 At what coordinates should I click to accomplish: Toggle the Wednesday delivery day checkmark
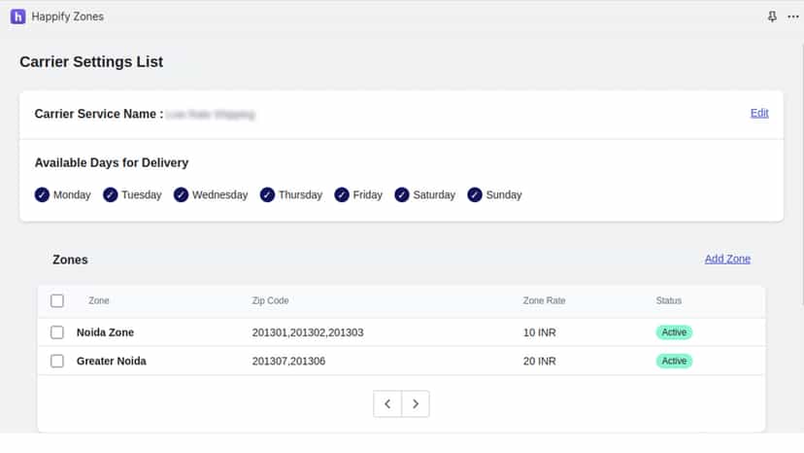181,195
